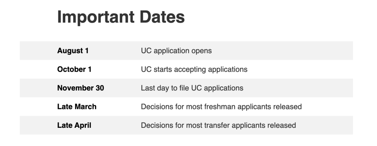The image size is (377, 146).
Task: Click the word Dates in the heading
Action: (x=162, y=17)
